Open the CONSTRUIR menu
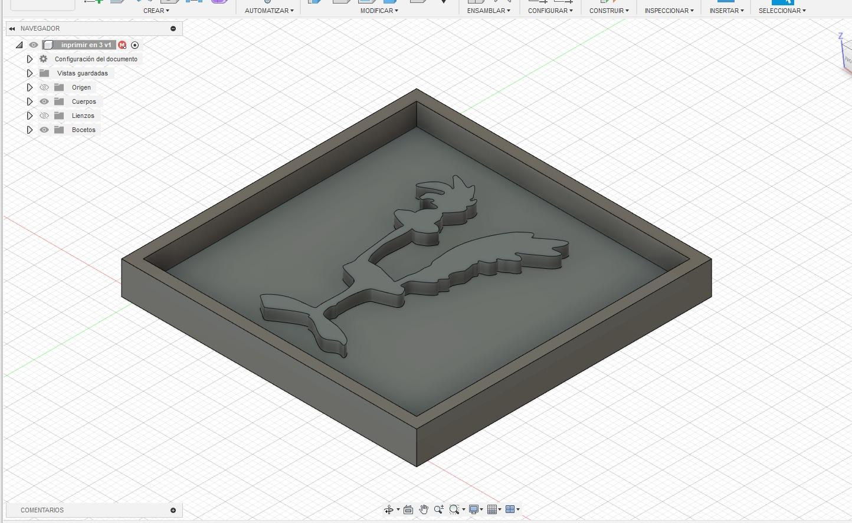Image resolution: width=852 pixels, height=523 pixels. tap(609, 11)
